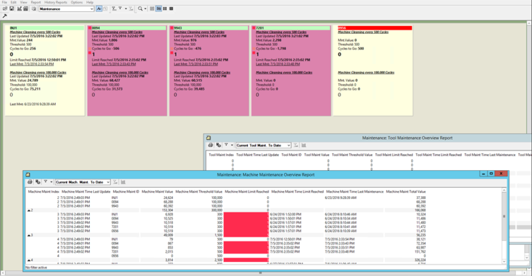Click the copy icon in Machine Maintenance report

pos(38,182)
